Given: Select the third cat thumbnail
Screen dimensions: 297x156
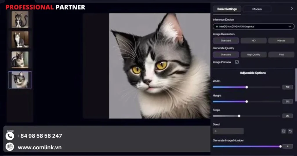Looking at the screenshot, I should pos(20,59).
